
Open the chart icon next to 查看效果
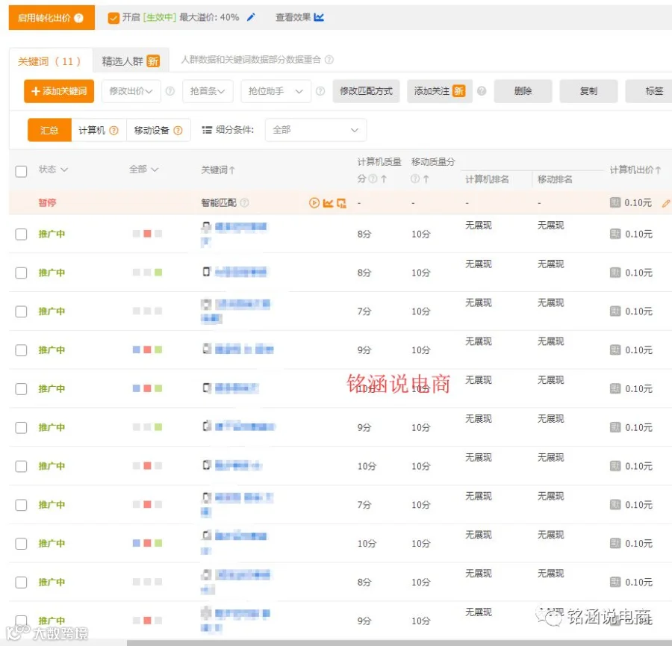319,18
